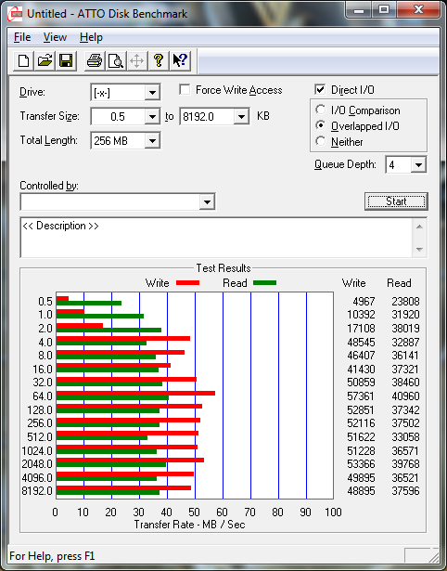
Task: Uncheck the Direct I/O checkbox
Action: (x=320, y=89)
